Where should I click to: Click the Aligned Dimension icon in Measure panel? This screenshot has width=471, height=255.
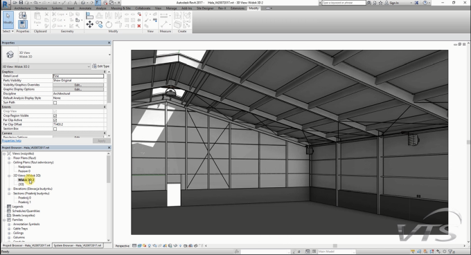coord(164,25)
